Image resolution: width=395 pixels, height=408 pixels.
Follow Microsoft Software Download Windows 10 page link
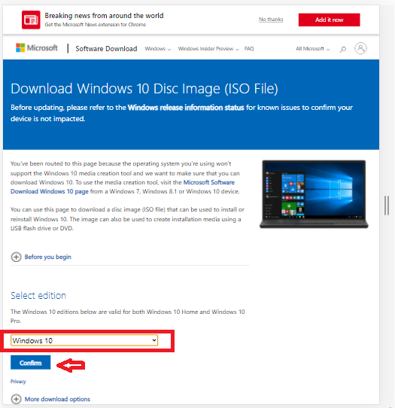click(123, 187)
